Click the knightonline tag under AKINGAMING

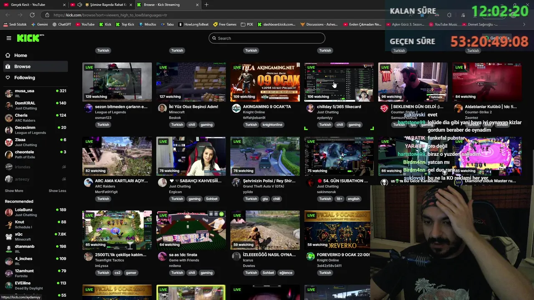272,125
